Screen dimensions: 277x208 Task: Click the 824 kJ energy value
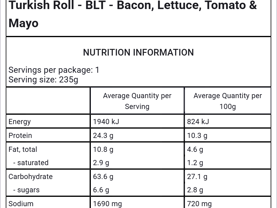pyautogui.click(x=198, y=122)
